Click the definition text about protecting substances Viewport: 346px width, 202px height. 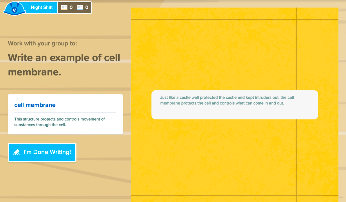(59, 122)
